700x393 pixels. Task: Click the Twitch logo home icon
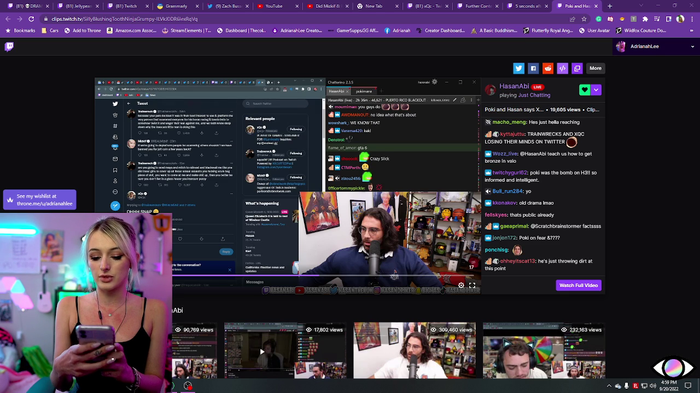(x=9, y=46)
